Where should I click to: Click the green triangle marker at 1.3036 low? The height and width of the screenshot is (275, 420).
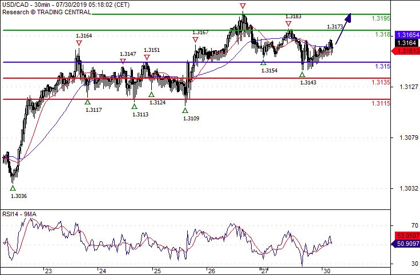(x=13, y=187)
